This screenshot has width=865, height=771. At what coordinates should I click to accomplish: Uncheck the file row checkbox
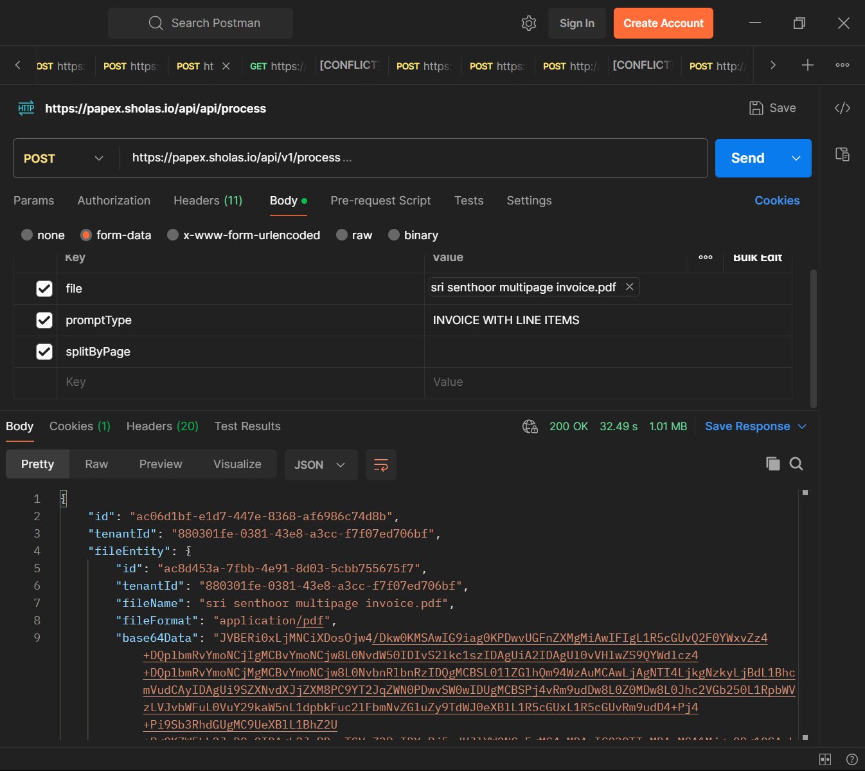pyautogui.click(x=44, y=289)
